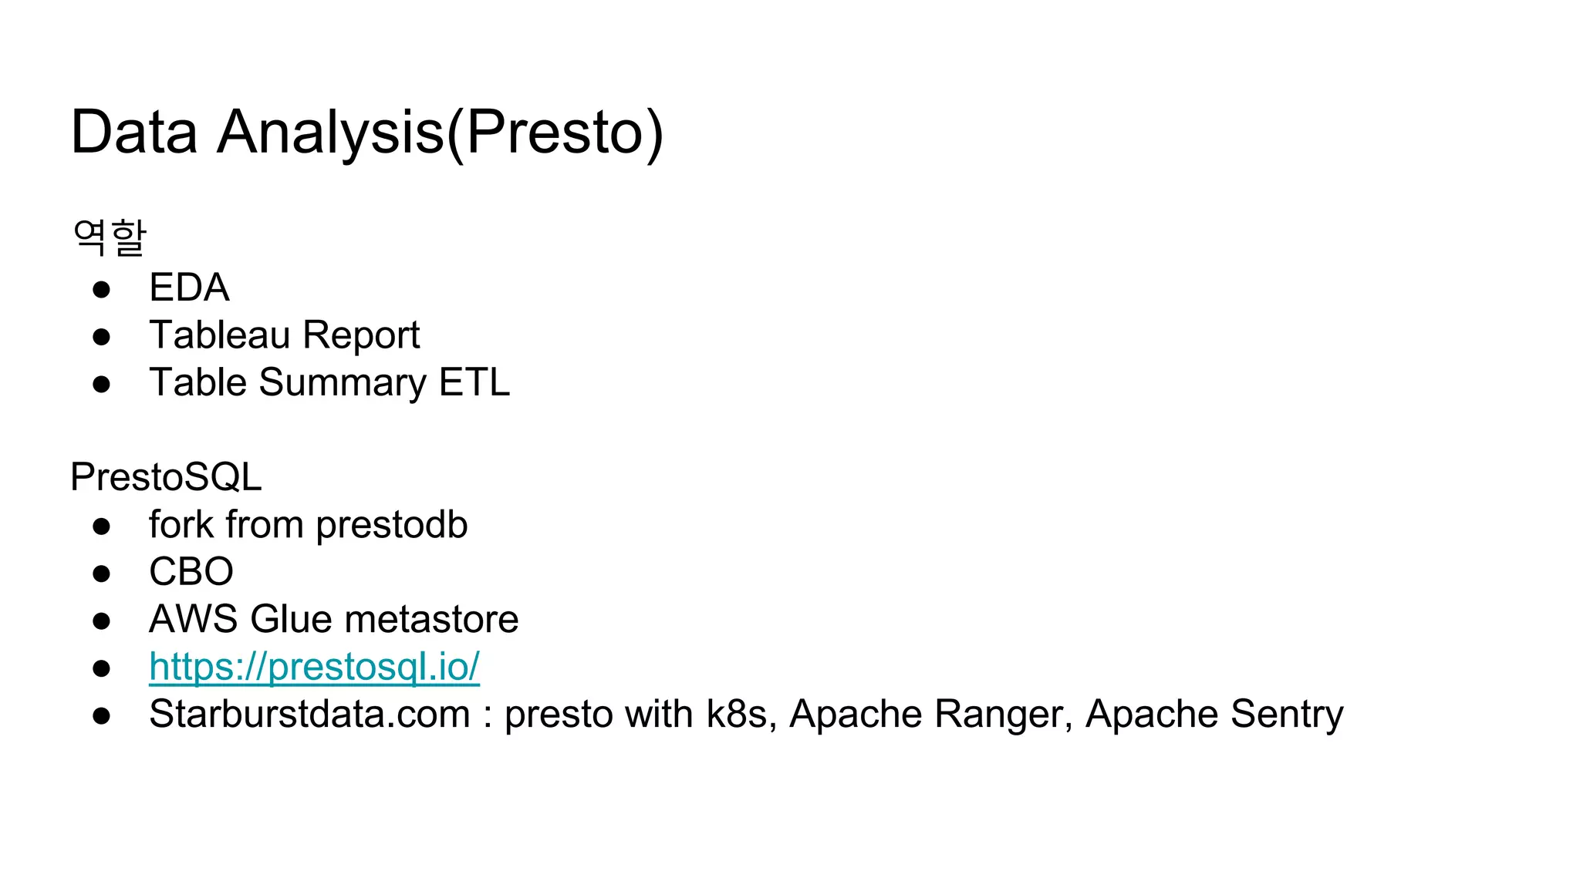Click the bullet dot beside CBO
This screenshot has height=888, width=1580.
coord(101,574)
